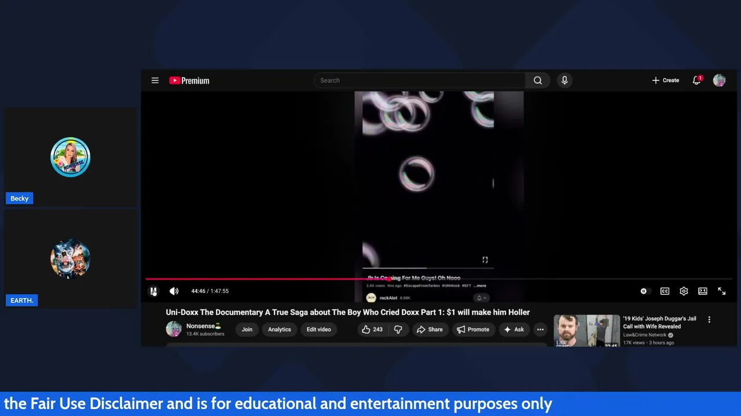Open '19 Kids' Joseph Duggar's recommended title
This screenshot has height=416, width=741.
click(x=660, y=322)
